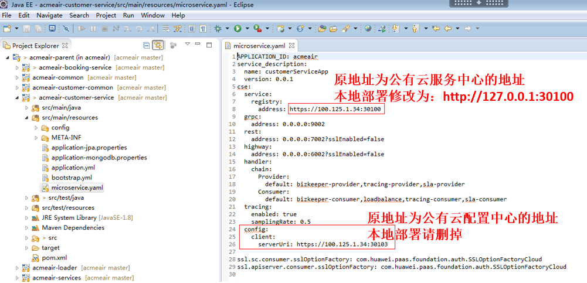
Task: Collapse the acmeair-customer-service project node
Action: (x=17, y=97)
